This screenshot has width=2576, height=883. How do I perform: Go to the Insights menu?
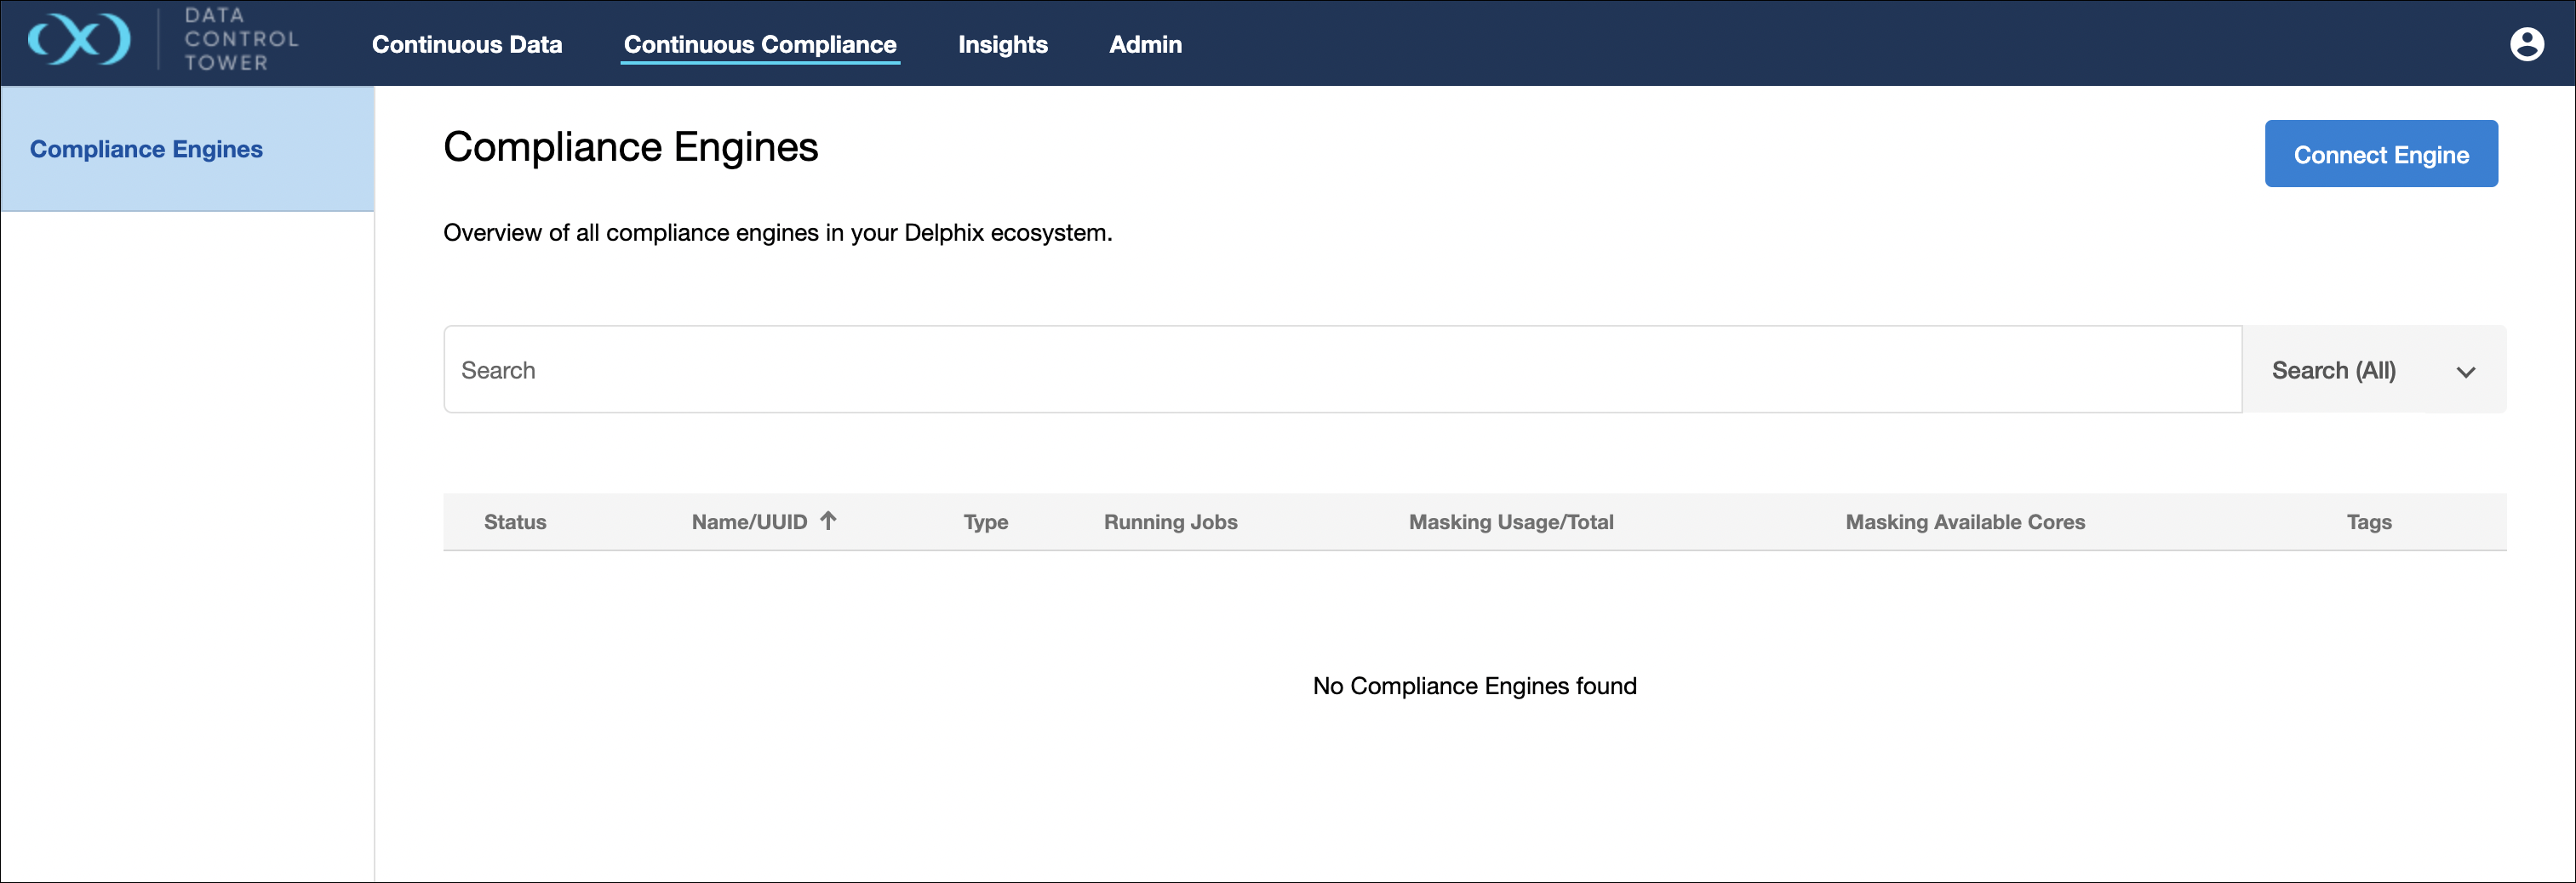click(x=1002, y=45)
